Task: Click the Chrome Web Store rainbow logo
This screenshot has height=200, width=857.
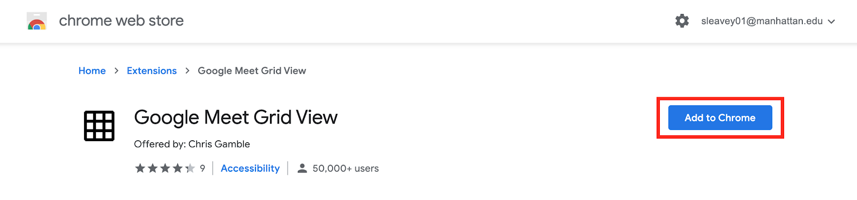Action: click(x=37, y=21)
